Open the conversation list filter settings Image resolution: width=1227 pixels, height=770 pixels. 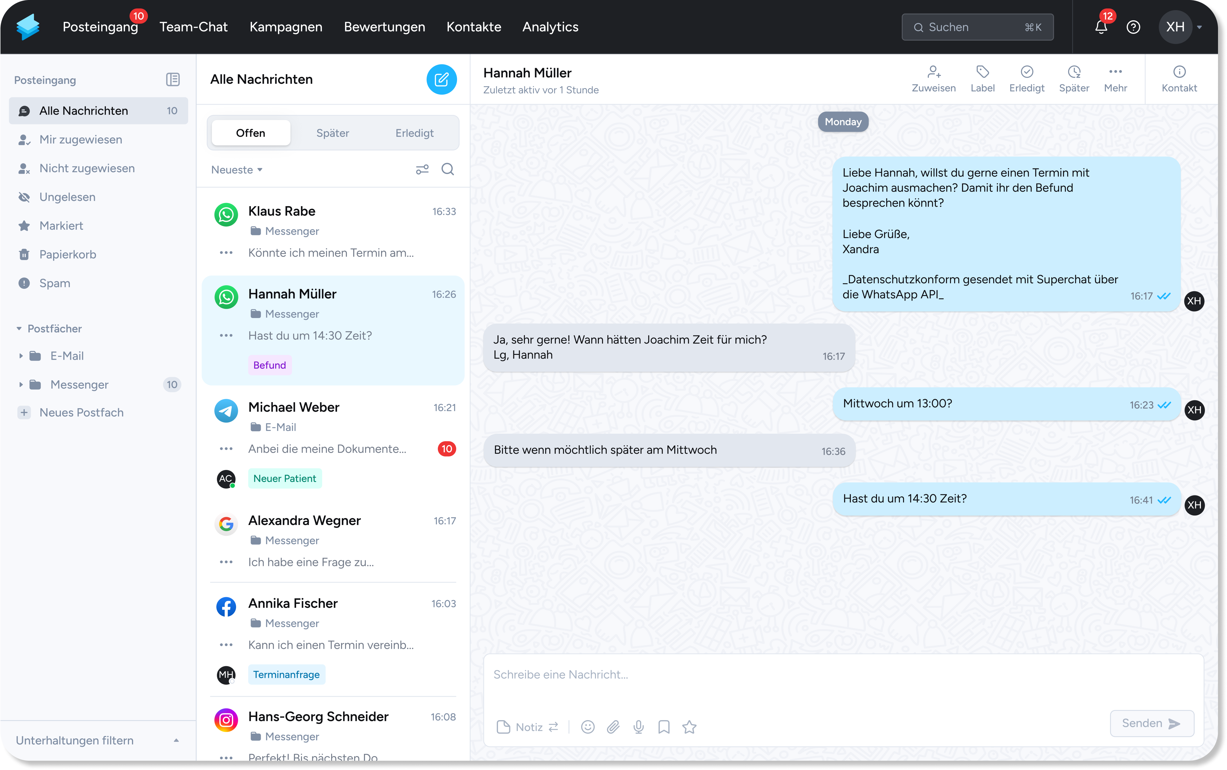(422, 170)
